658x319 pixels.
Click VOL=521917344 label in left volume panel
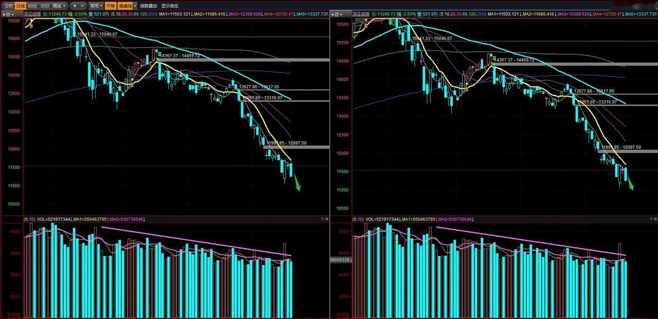[x=54, y=219]
